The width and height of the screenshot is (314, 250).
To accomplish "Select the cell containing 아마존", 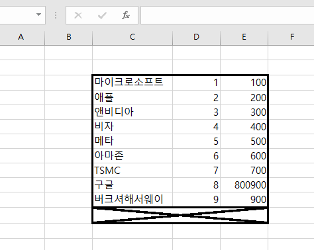I will pos(132,155).
